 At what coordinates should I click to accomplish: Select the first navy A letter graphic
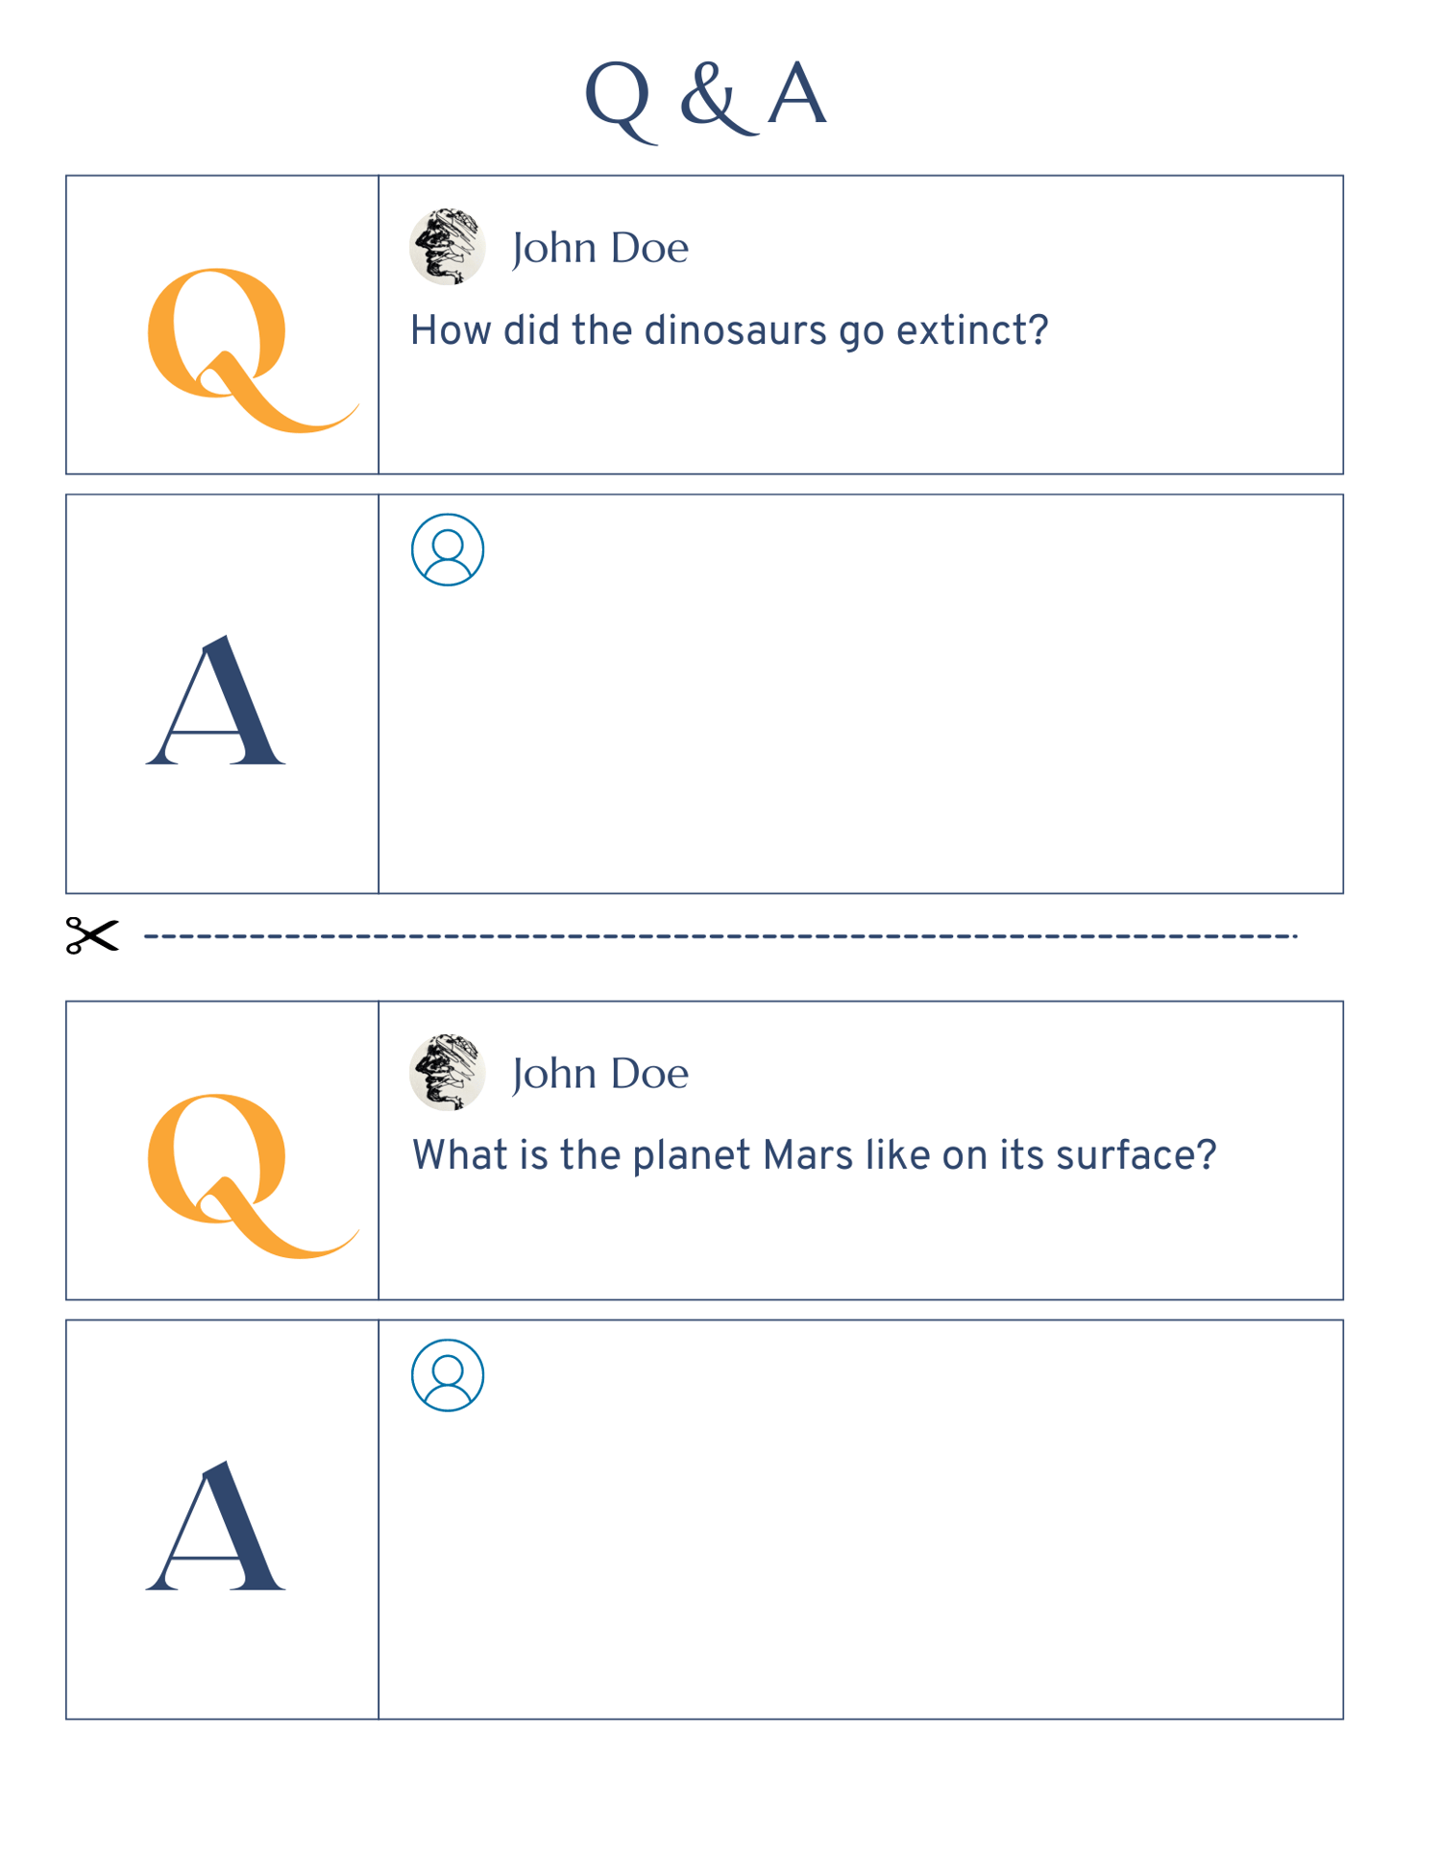click(x=215, y=700)
